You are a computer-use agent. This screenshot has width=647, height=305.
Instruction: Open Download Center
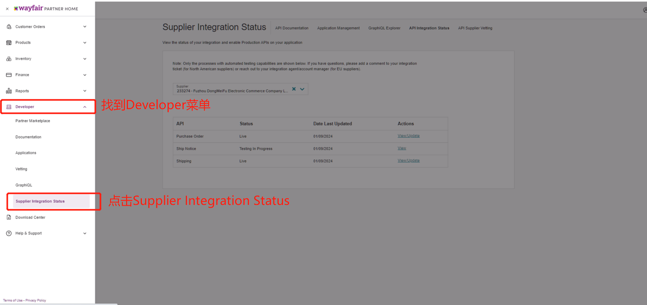click(x=30, y=217)
